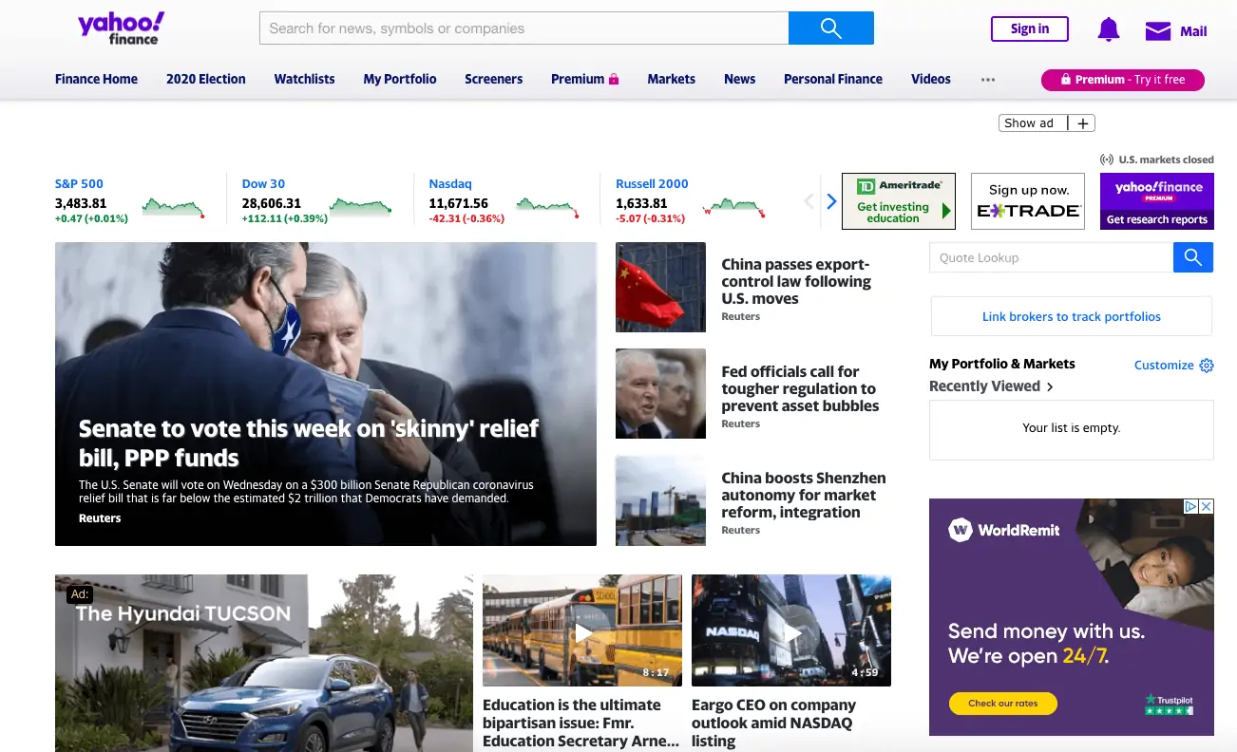
Task: Go to the Markets section
Action: click(672, 79)
